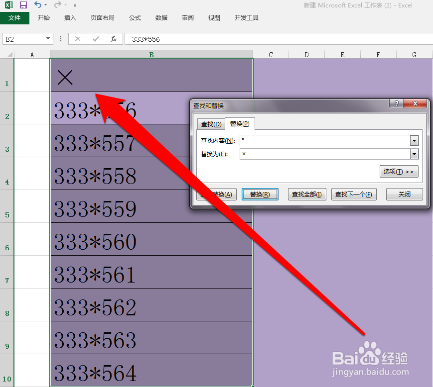Screen dimensions: 433x387
Task: Click the Insert Function fx icon
Action: [x=114, y=39]
